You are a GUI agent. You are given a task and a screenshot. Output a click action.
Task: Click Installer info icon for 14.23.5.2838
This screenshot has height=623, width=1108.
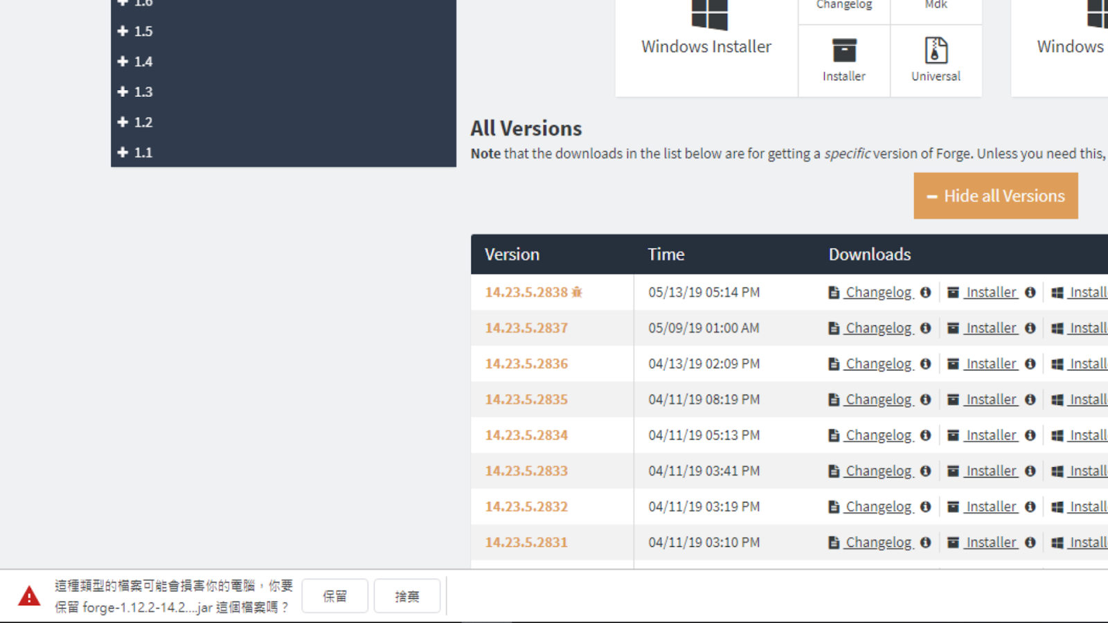(1030, 293)
